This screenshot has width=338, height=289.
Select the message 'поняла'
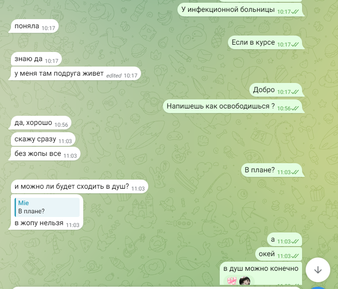pos(35,26)
